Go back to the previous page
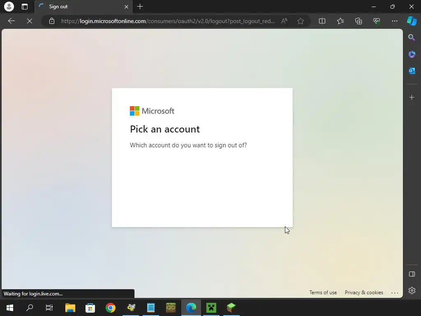Screen dimensions: 421x316 (x=12, y=21)
